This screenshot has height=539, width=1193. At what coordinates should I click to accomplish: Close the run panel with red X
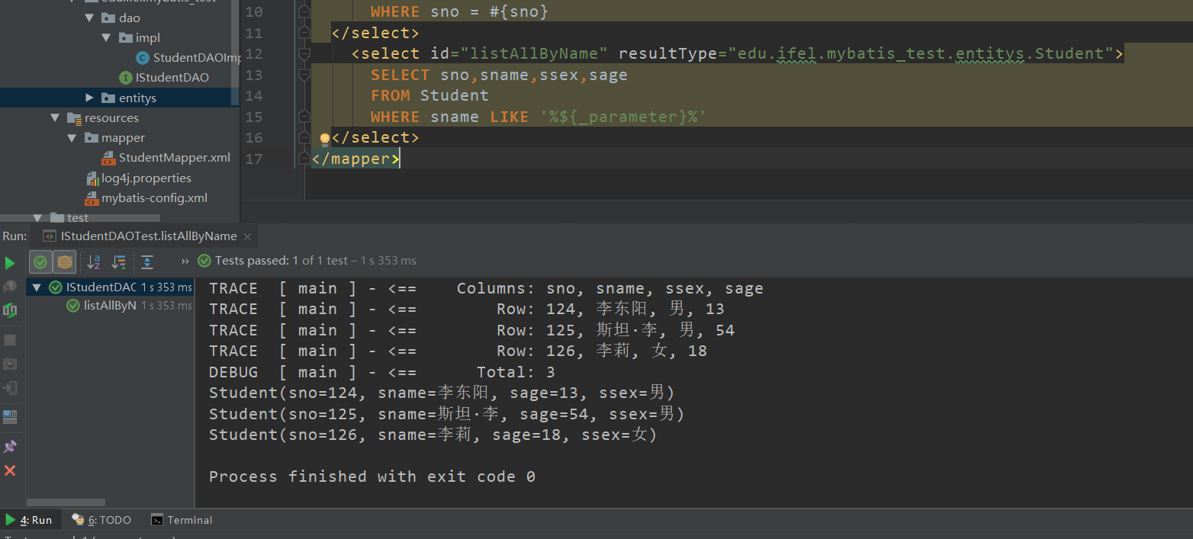click(10, 471)
